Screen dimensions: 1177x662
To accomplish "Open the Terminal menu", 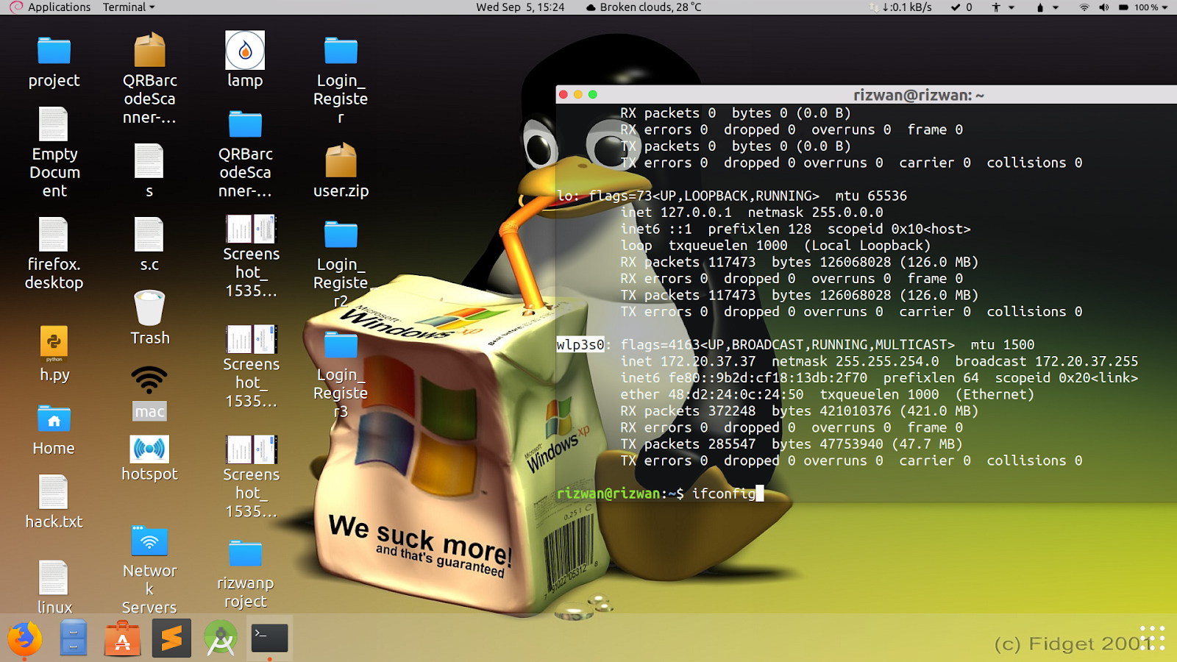I will [124, 7].
